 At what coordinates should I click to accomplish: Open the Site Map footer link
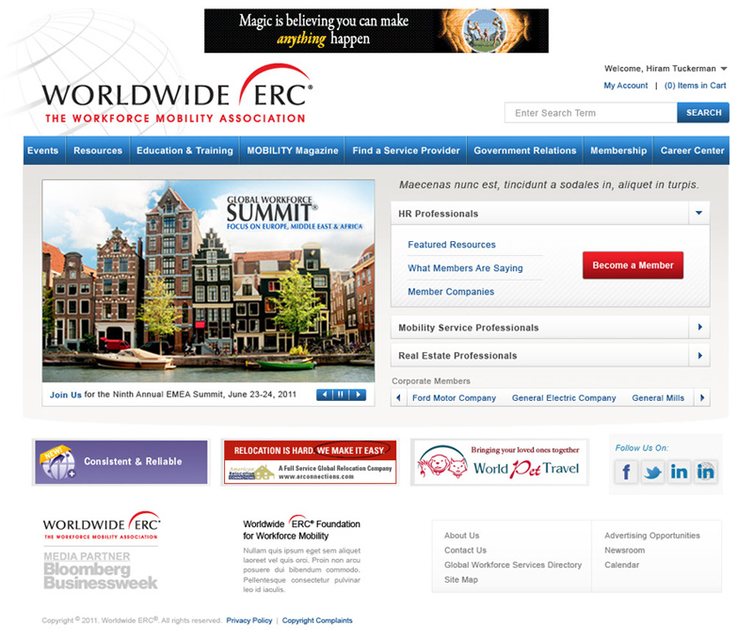click(461, 580)
